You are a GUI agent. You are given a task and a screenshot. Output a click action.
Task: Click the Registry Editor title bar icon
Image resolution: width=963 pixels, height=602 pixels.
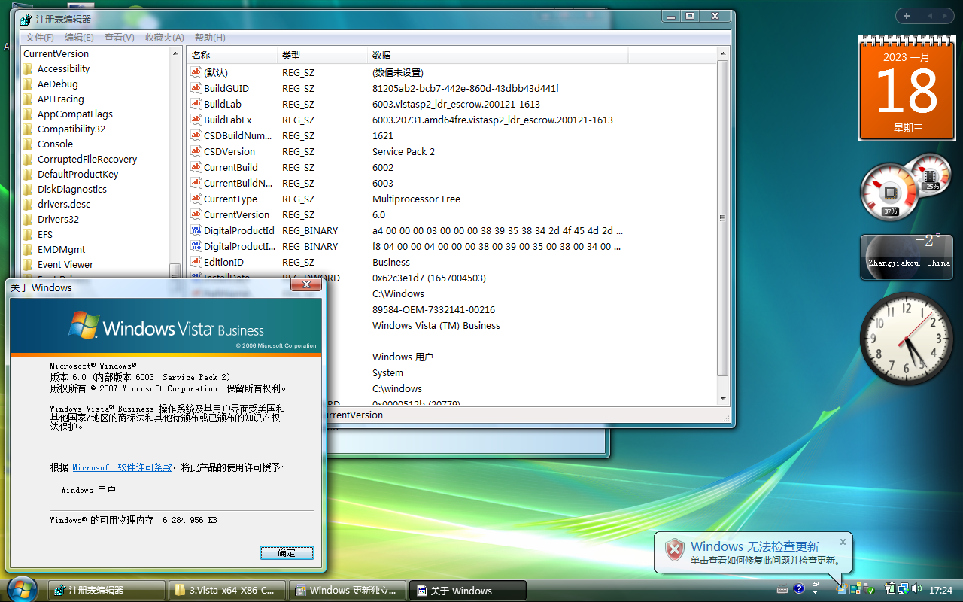coord(26,20)
